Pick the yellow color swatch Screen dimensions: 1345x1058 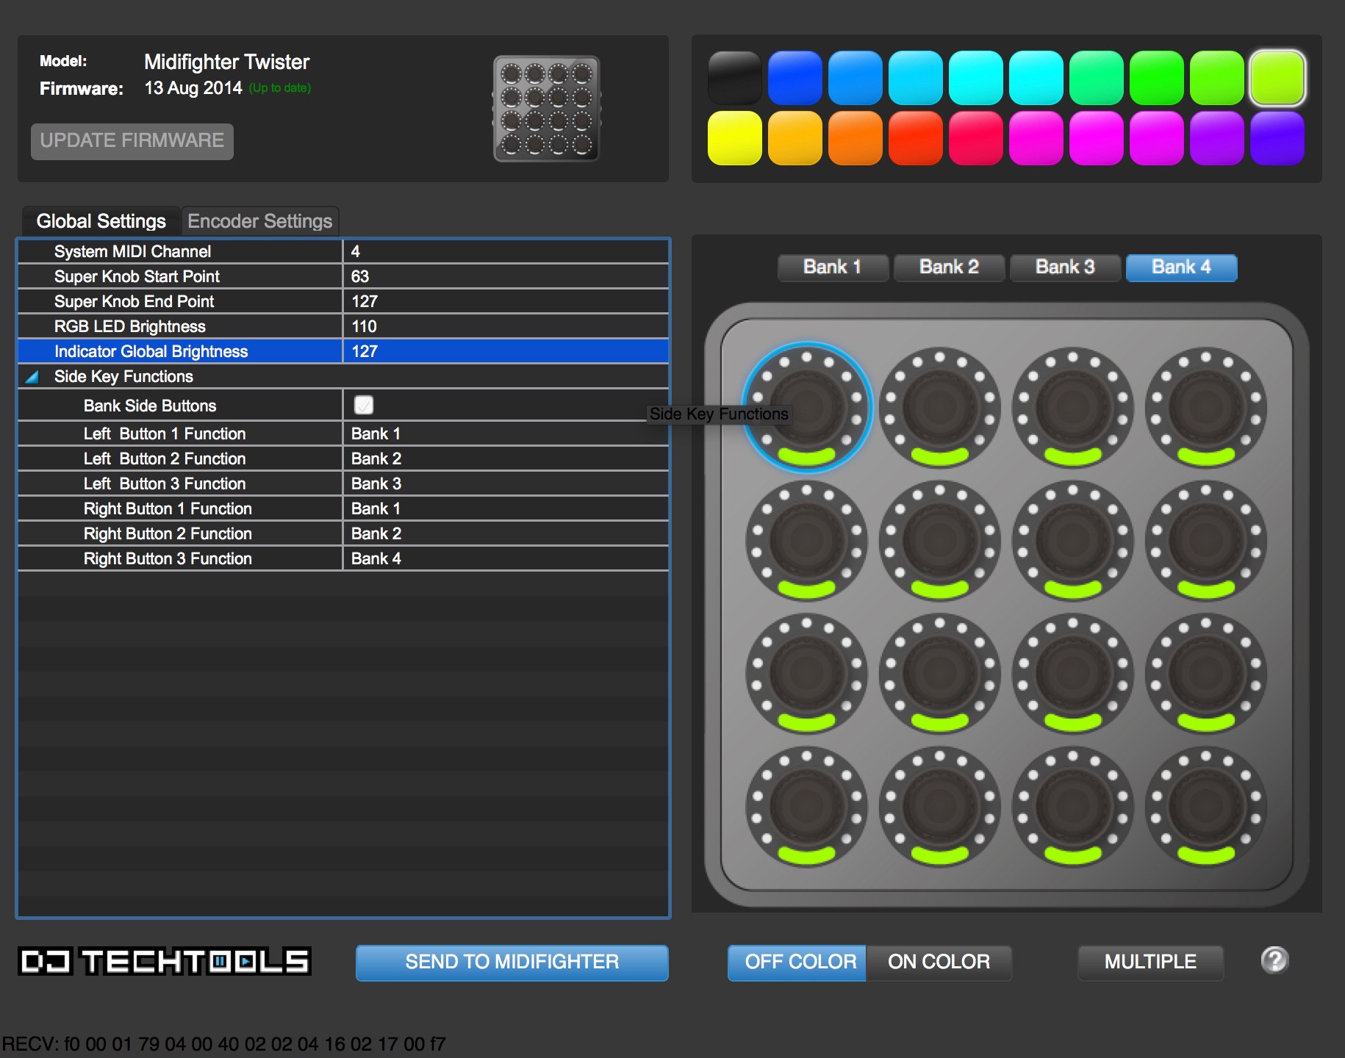[x=735, y=138]
